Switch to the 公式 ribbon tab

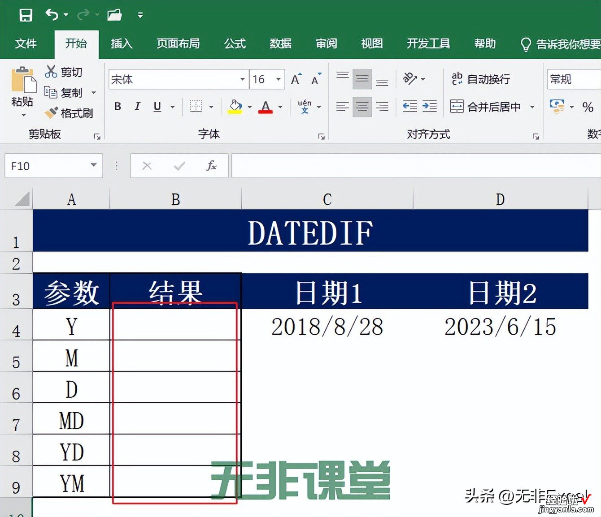pyautogui.click(x=235, y=43)
